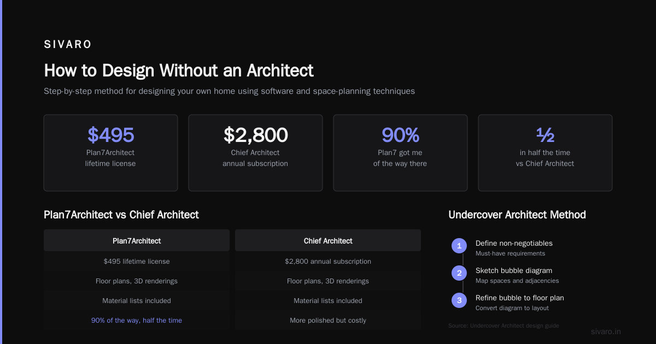656x344 pixels.
Task: Click the $495 stat value
Action: click(x=110, y=135)
